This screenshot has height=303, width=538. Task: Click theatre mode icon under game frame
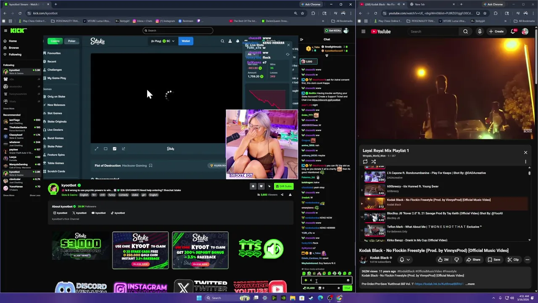[x=105, y=149]
